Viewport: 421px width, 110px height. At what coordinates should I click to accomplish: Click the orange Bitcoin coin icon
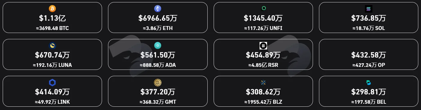tap(52, 9)
